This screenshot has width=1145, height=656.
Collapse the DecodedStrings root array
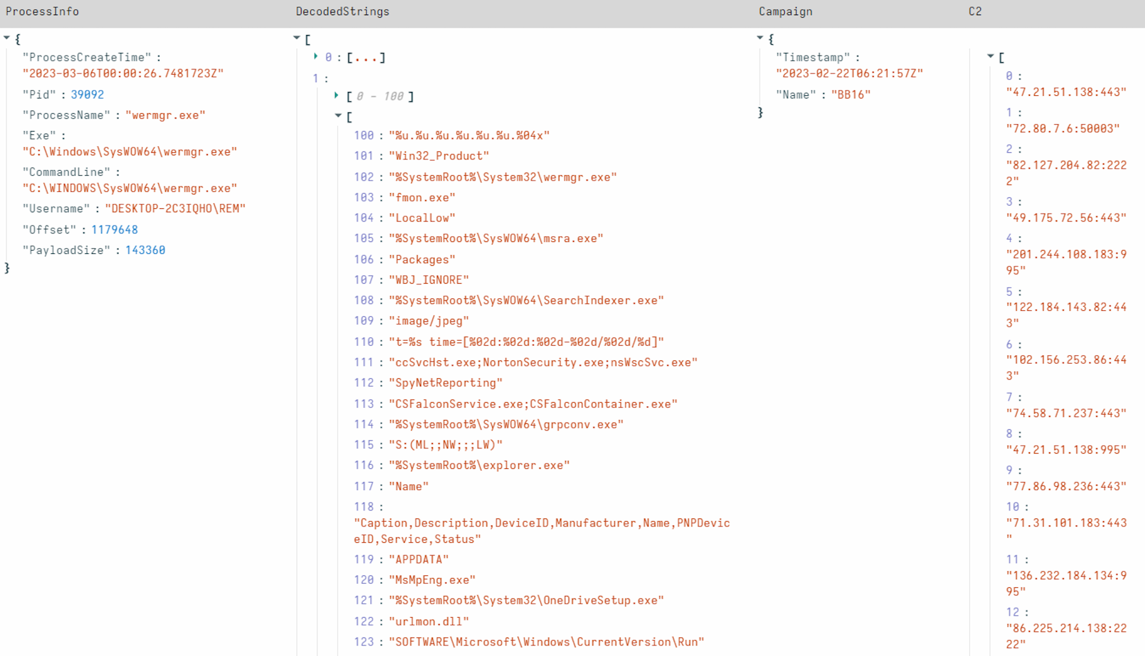pos(296,38)
